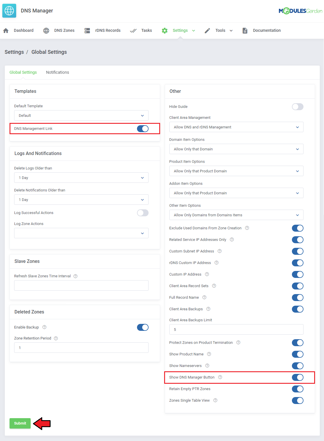
Task: Click help icon next to Client Area Record Sets
Action: 214,286
